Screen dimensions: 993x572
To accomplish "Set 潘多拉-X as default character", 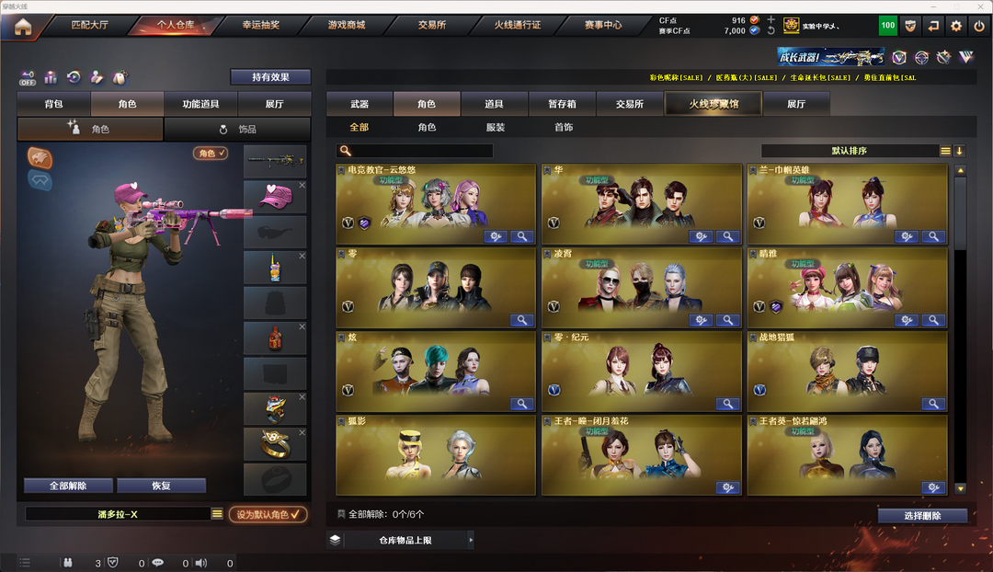I will click(268, 514).
